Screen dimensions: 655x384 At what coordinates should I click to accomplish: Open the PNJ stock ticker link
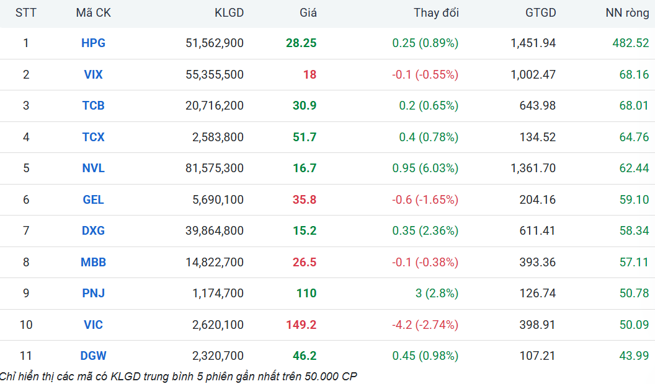[x=93, y=293]
